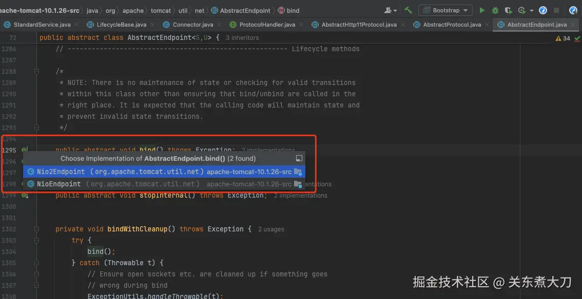This screenshot has width=582, height=299.
Task: Choose the Nio2Endpoint implementation
Action: 164,172
